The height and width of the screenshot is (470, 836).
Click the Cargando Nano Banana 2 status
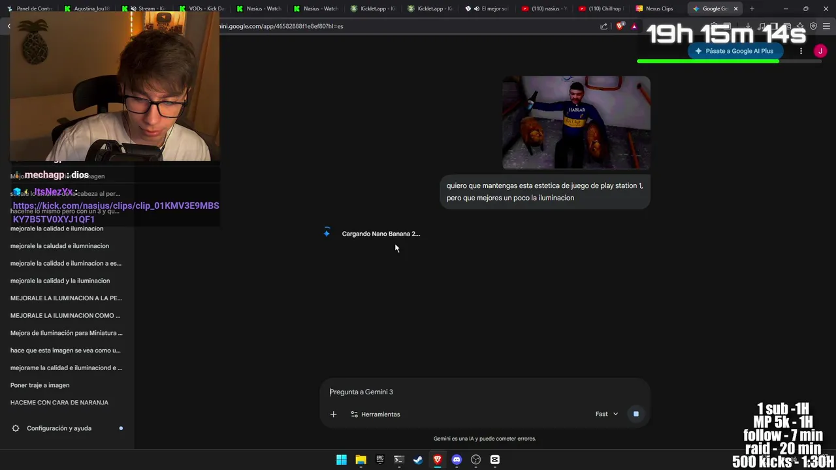point(381,234)
